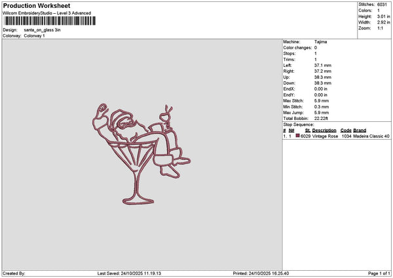Click the Brand column header
This screenshot has width=393, height=278.
point(360,130)
